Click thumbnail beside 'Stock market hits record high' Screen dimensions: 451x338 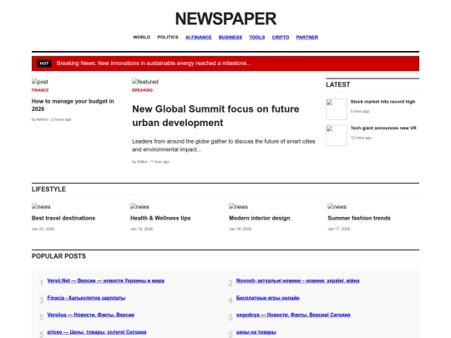337,109
